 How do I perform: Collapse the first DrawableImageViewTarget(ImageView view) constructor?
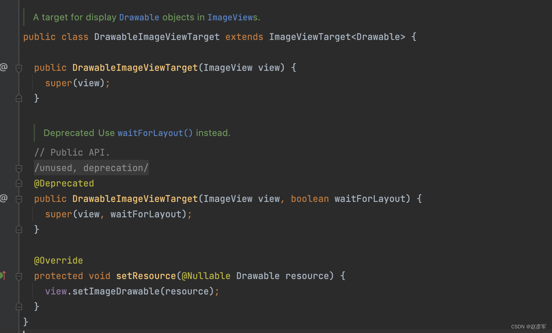[x=19, y=68]
